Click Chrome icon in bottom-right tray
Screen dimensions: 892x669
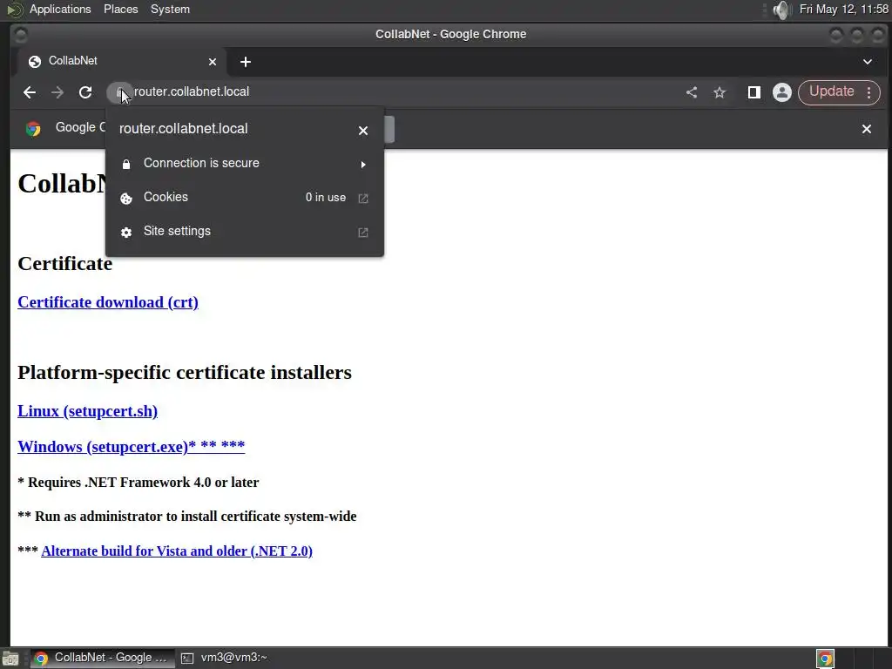pos(825,659)
